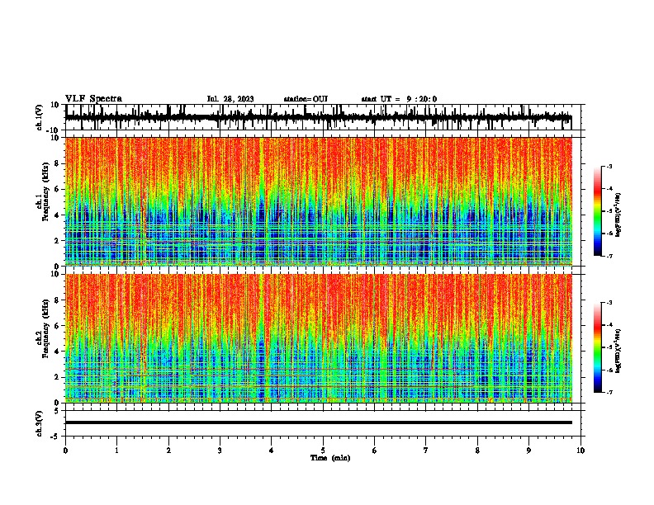The image size is (654, 505).
Task: Click the "VLF Spectra" plot title
Action: tap(93, 99)
